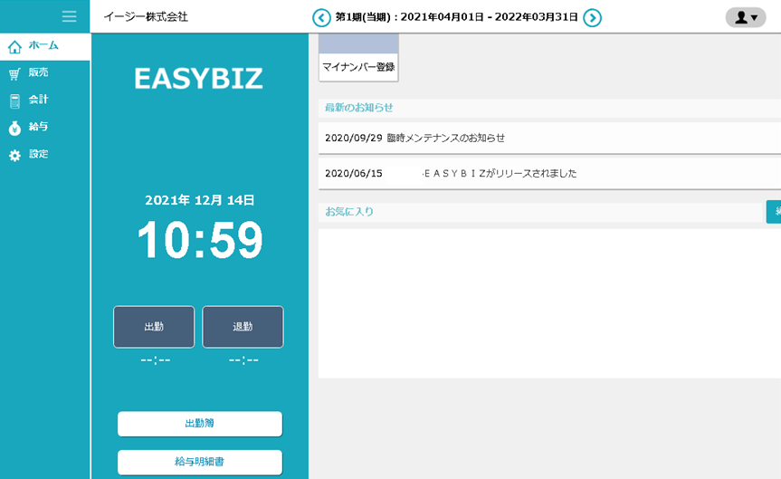Open the 出勤簿 attendance book
This screenshot has width=781, height=479.
click(199, 424)
